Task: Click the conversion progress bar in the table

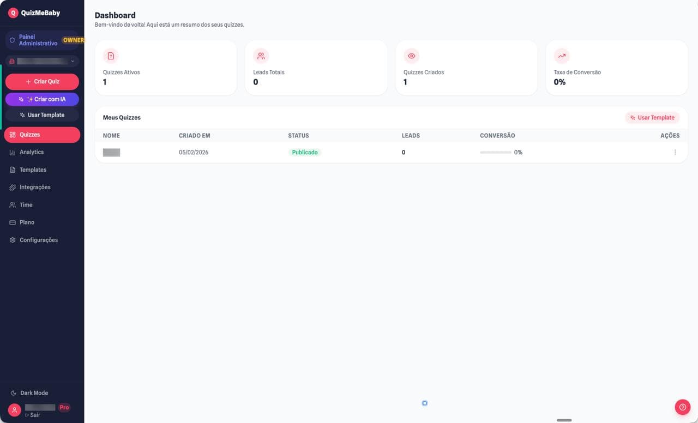Action: 495,153
